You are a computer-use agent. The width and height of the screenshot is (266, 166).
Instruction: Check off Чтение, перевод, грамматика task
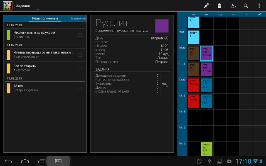[x=80, y=55]
